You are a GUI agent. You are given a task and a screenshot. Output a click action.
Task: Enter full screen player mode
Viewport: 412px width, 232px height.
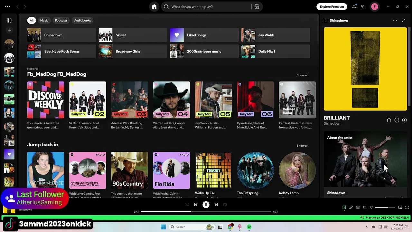click(407, 208)
